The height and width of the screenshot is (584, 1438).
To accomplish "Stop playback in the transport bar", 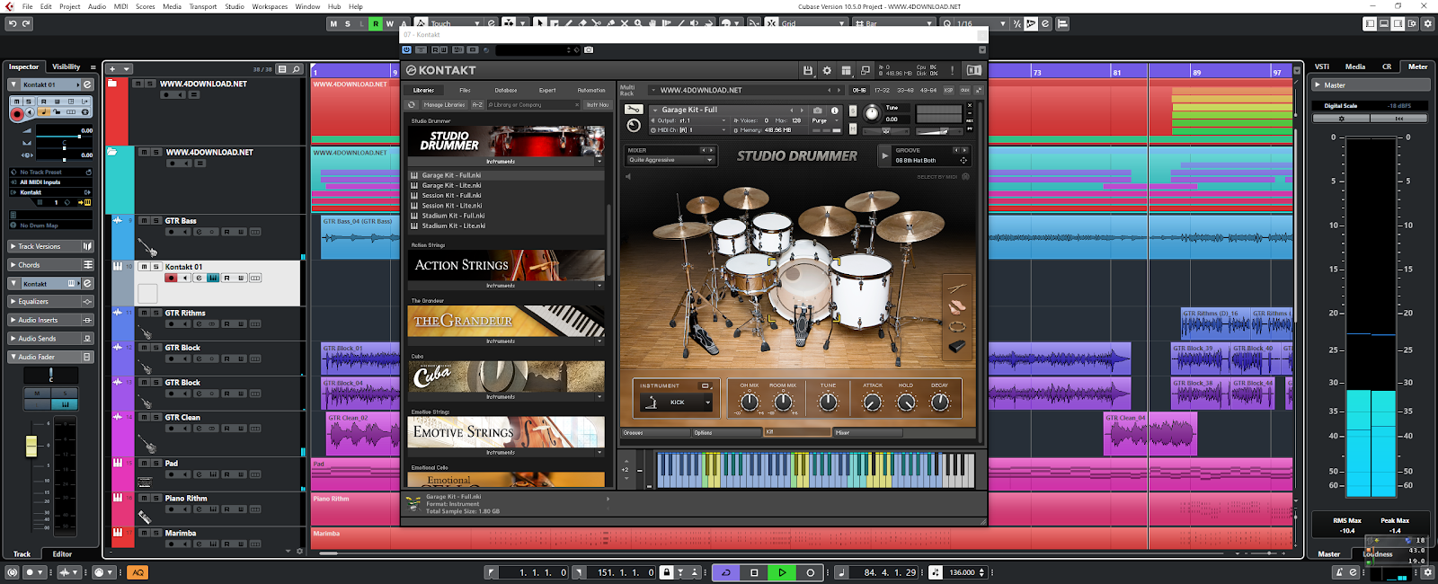I will point(754,572).
